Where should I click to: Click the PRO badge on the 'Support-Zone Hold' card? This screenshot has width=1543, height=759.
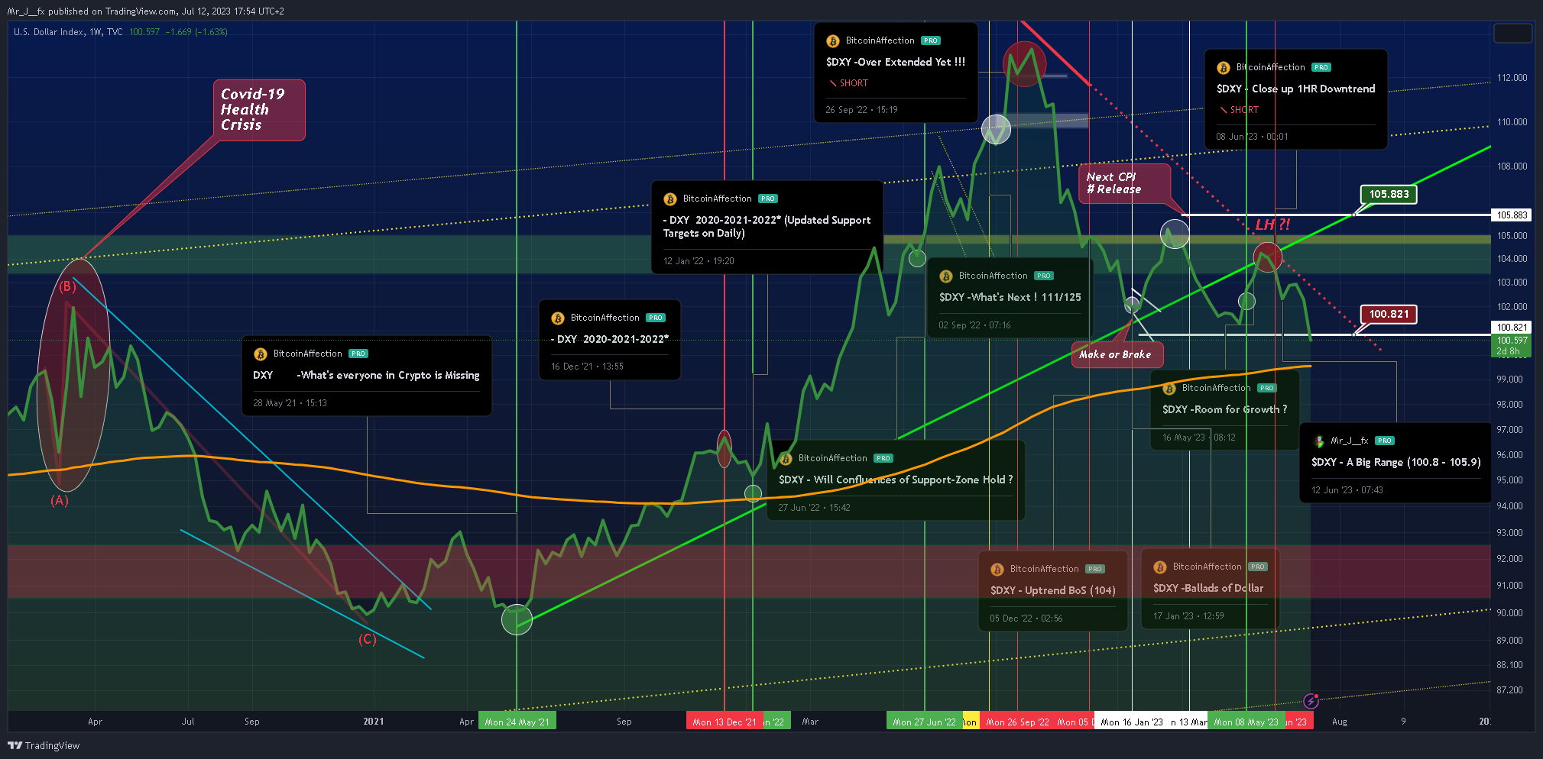pyautogui.click(x=883, y=458)
